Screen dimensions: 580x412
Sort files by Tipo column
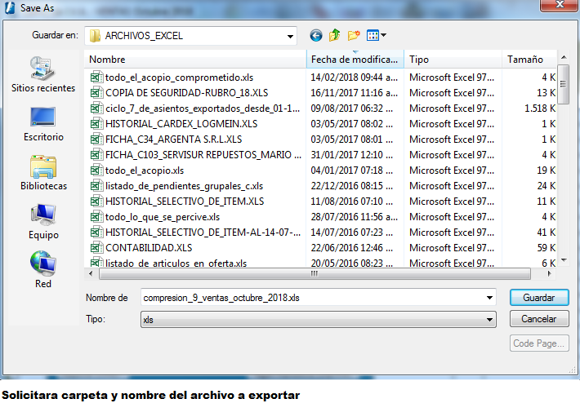point(453,60)
